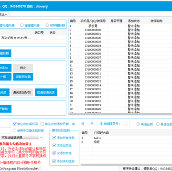This screenshot has height=172, width=172.
Task: Select the 猩猩模拟器 radio option
Action: point(30,25)
